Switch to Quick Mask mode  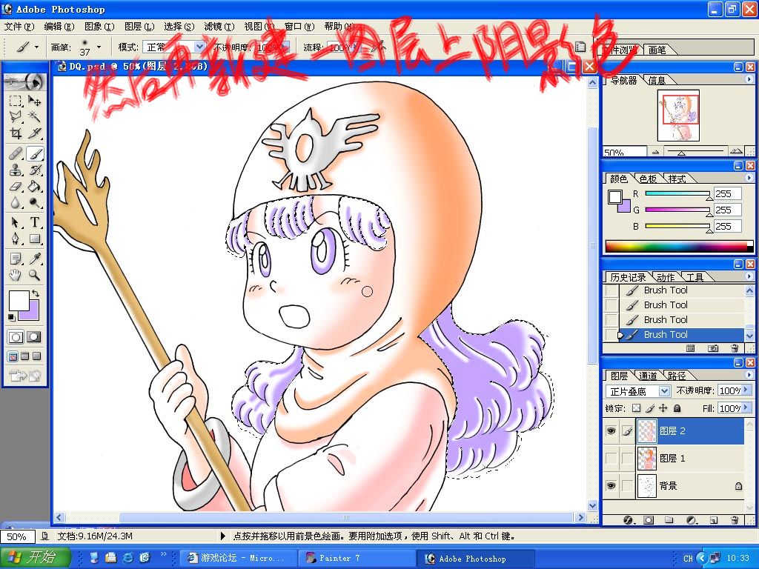(x=33, y=337)
